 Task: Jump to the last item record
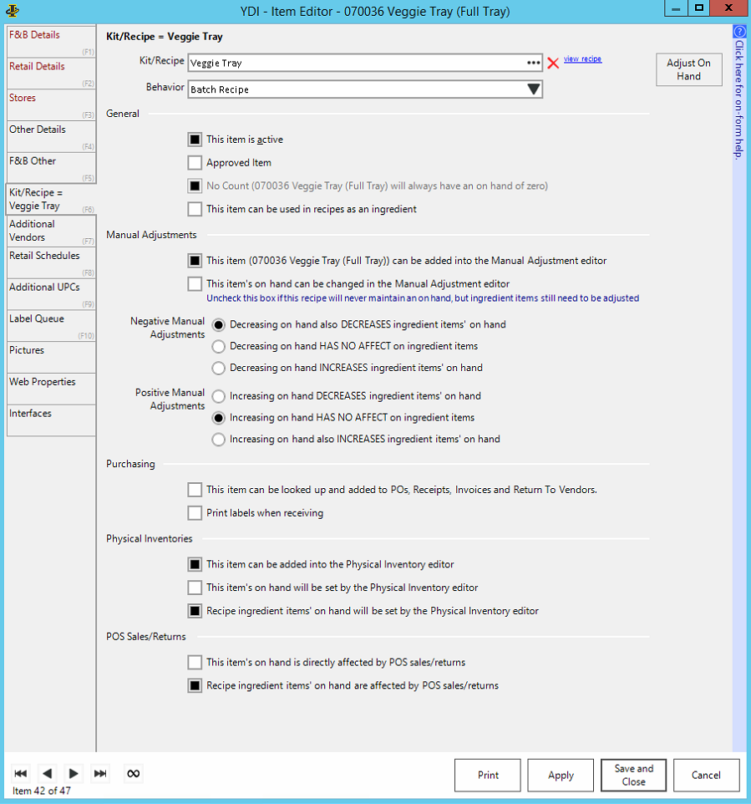click(100, 773)
